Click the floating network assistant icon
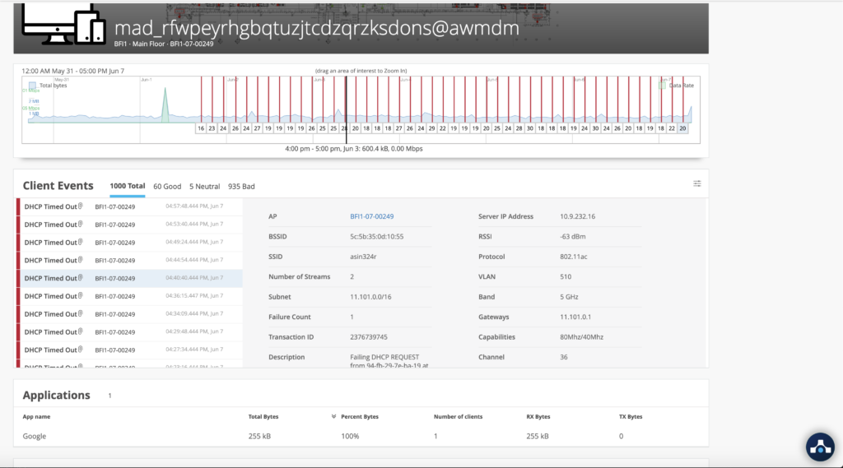The width and height of the screenshot is (843, 468). (818, 446)
